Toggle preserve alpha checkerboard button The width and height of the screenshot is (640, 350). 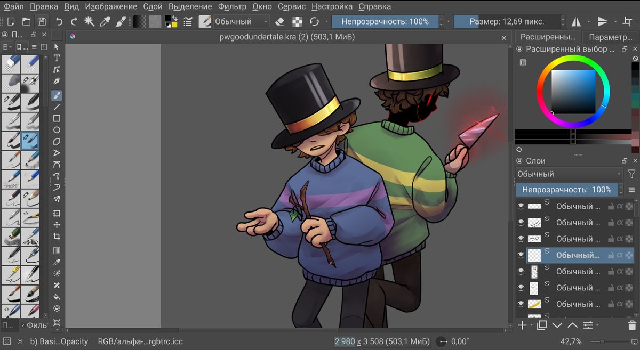pyautogui.click(x=297, y=22)
